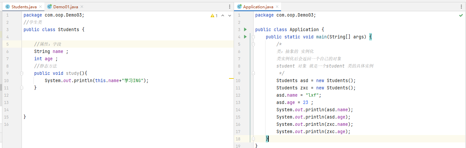Click 'System.out.println(asd.age);' line

coord(314,117)
